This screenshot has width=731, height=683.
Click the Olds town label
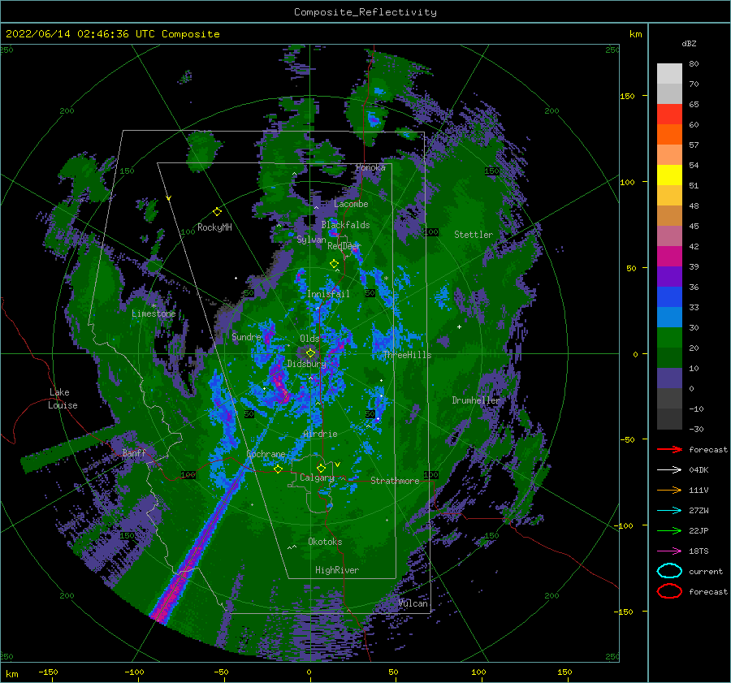click(x=309, y=339)
